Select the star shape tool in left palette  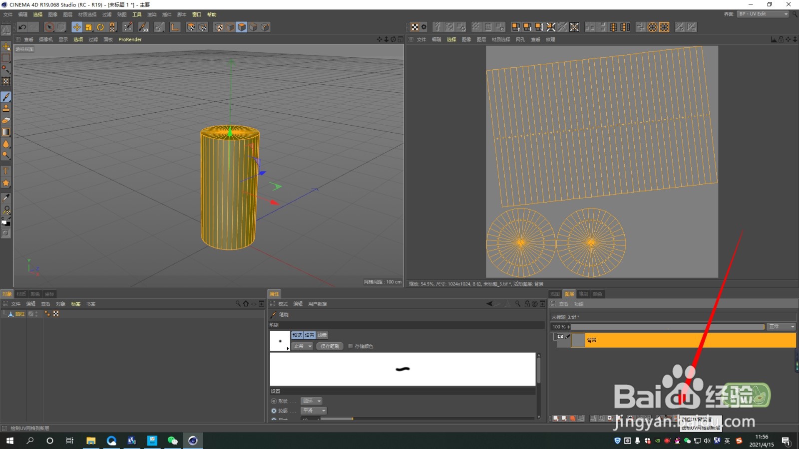tap(6, 183)
